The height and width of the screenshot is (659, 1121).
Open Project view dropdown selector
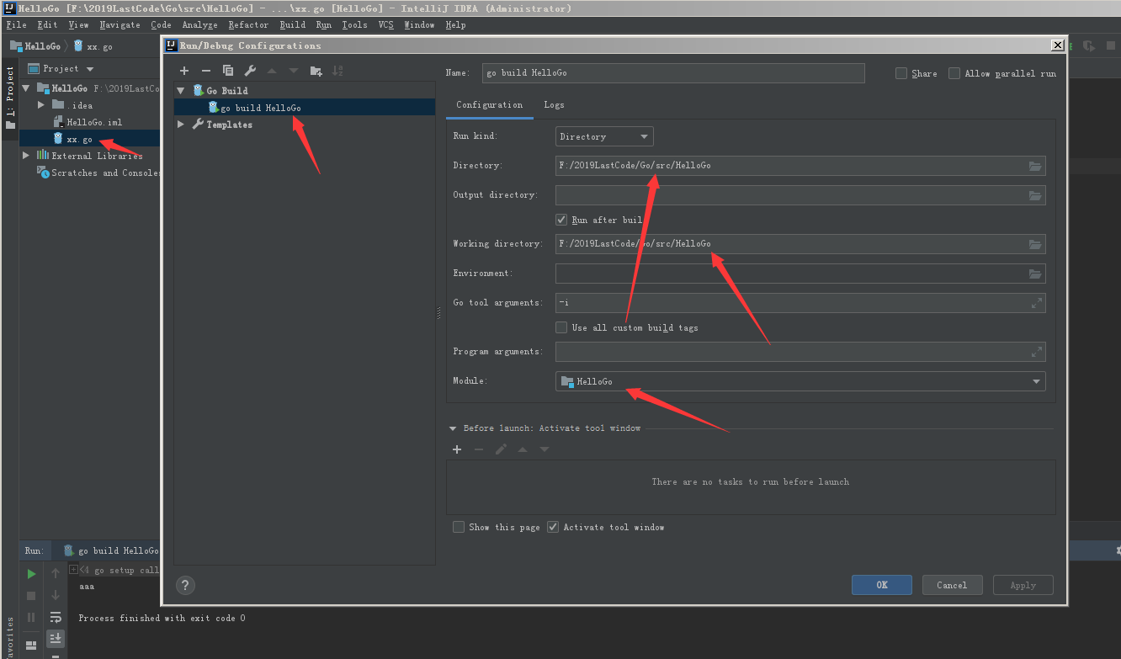click(61, 69)
